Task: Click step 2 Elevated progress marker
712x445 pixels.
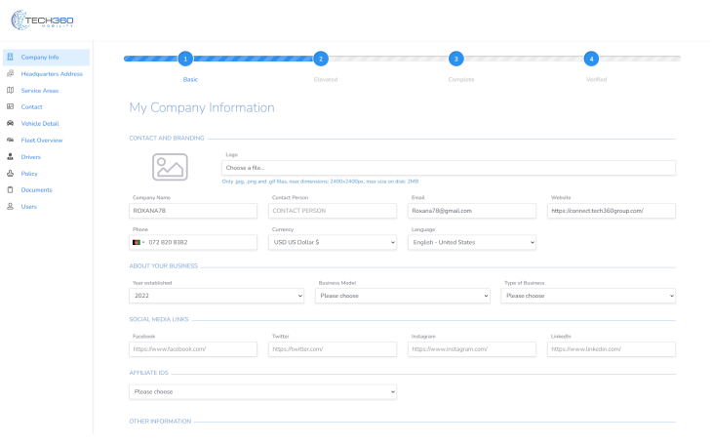Action: [321, 59]
